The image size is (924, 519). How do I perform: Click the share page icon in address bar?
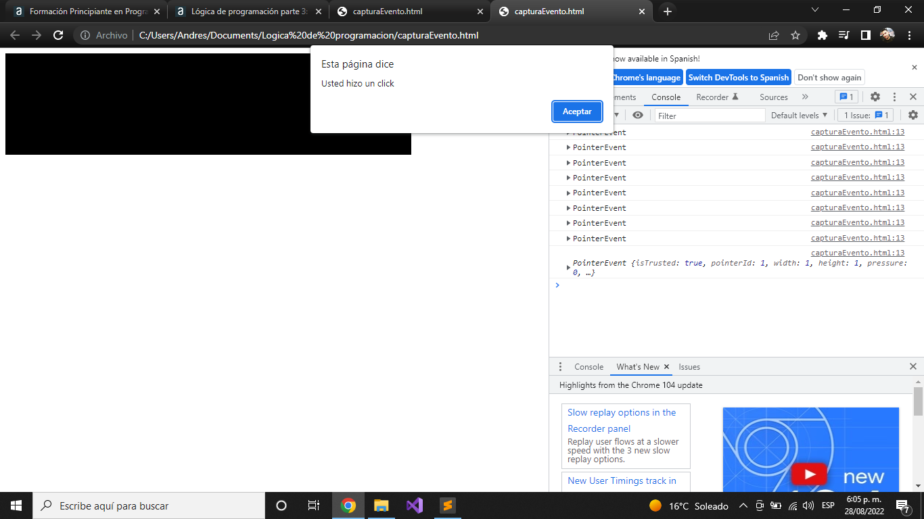pos(774,35)
